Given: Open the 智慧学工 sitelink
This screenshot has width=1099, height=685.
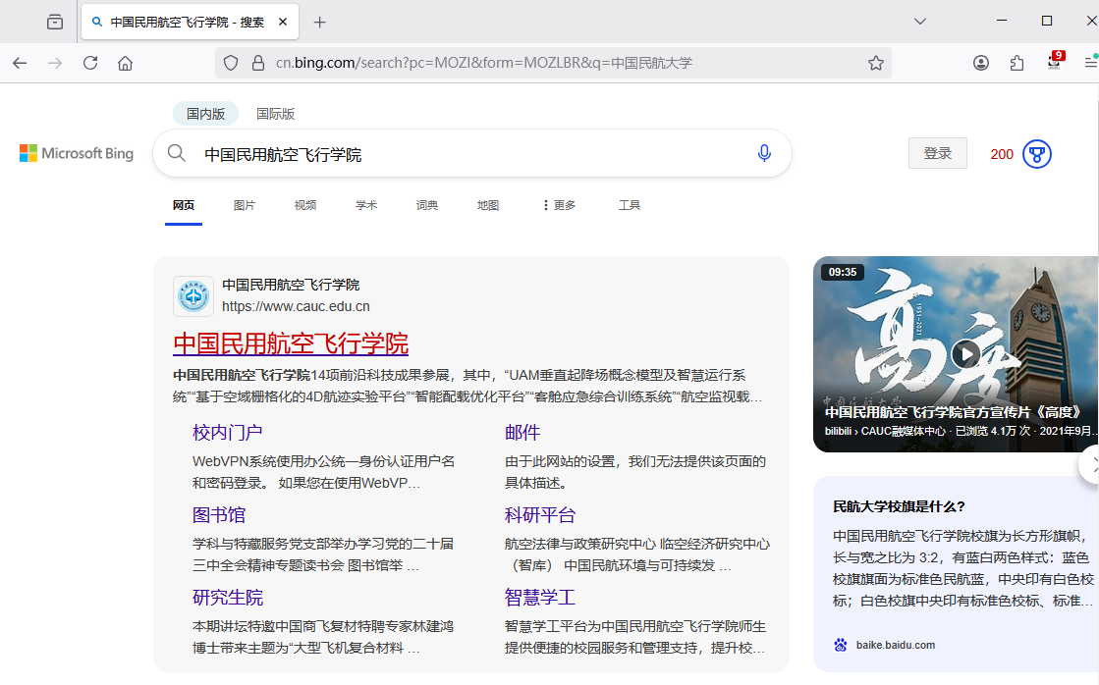Looking at the screenshot, I should pyautogui.click(x=540, y=598).
